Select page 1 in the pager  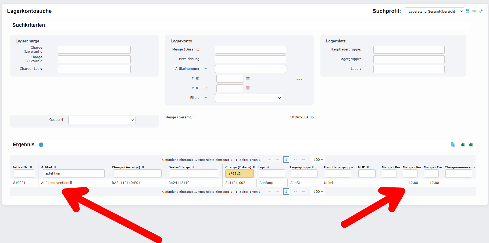pos(286,159)
